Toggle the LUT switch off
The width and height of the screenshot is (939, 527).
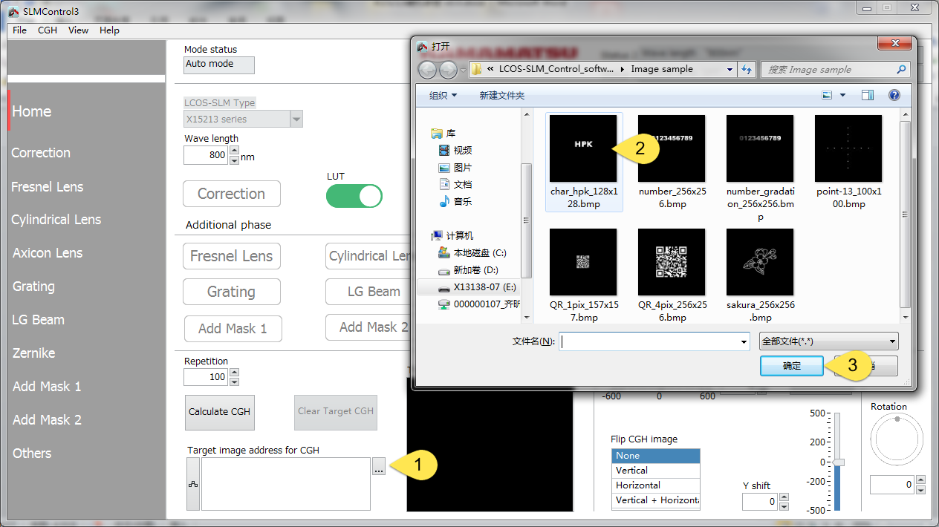point(354,196)
